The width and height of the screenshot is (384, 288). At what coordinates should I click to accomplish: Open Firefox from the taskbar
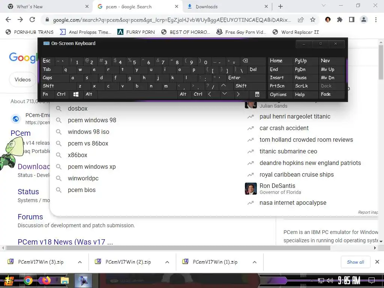46,280
